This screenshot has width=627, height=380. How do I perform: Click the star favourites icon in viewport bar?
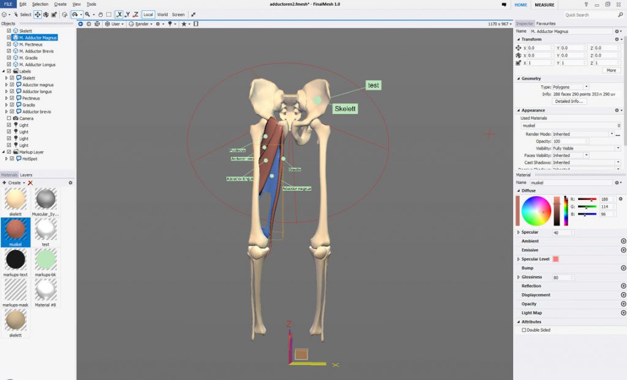(x=184, y=24)
